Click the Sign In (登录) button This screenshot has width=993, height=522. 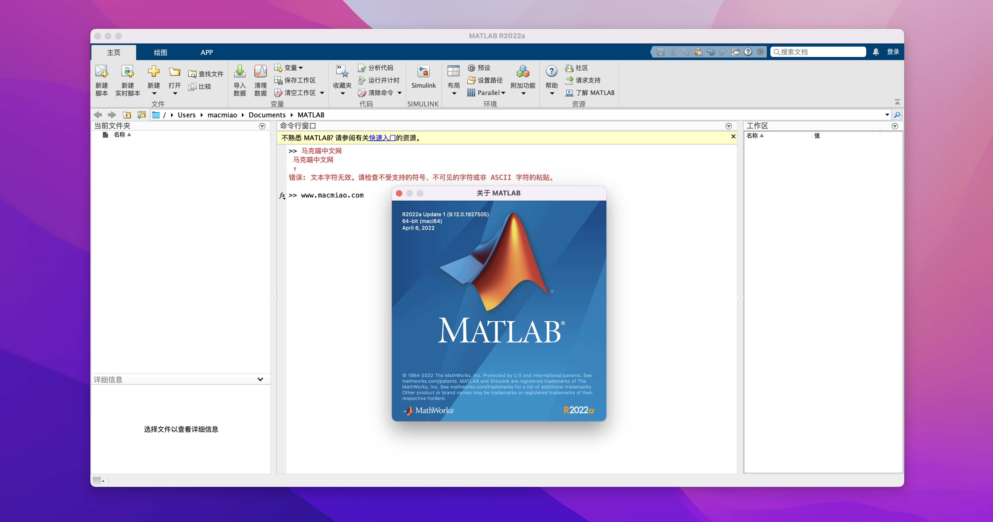pos(893,52)
